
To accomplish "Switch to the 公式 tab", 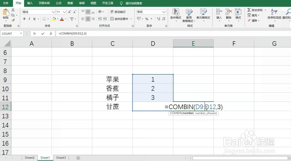I will 59,3.
